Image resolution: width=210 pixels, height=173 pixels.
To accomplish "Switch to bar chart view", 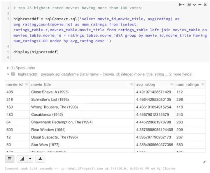I will click(x=22, y=159).
